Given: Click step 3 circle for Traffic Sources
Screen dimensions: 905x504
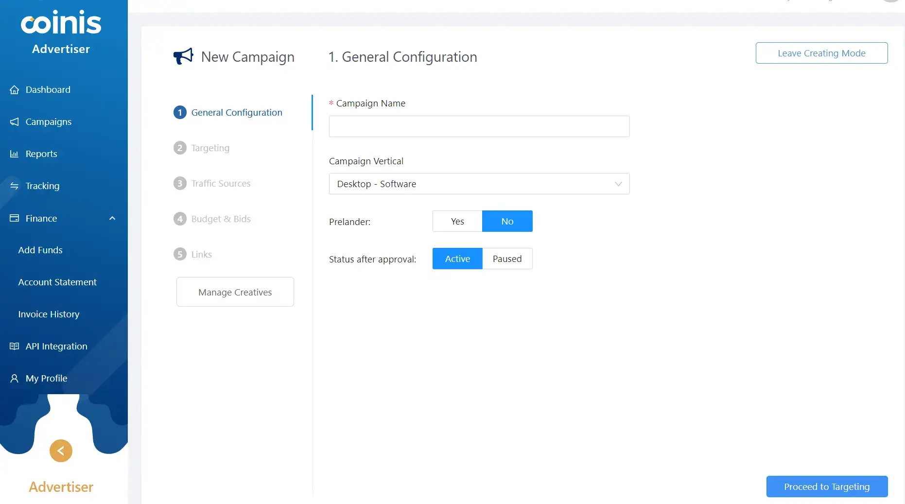Looking at the screenshot, I should tap(180, 183).
